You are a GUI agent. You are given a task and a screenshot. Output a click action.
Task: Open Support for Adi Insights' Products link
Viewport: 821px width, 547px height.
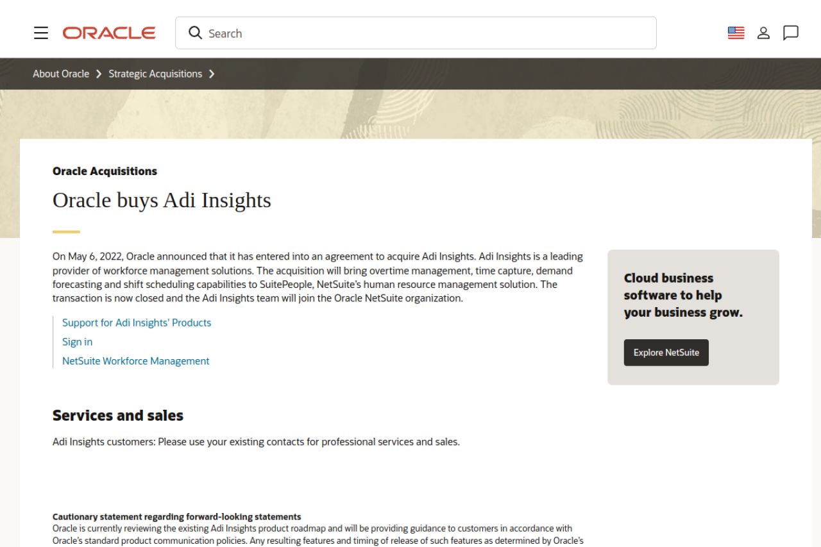pos(137,323)
